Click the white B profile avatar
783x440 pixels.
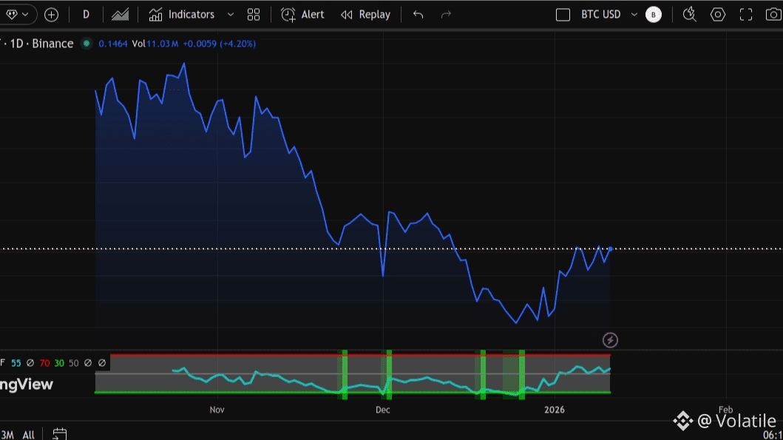click(x=654, y=15)
